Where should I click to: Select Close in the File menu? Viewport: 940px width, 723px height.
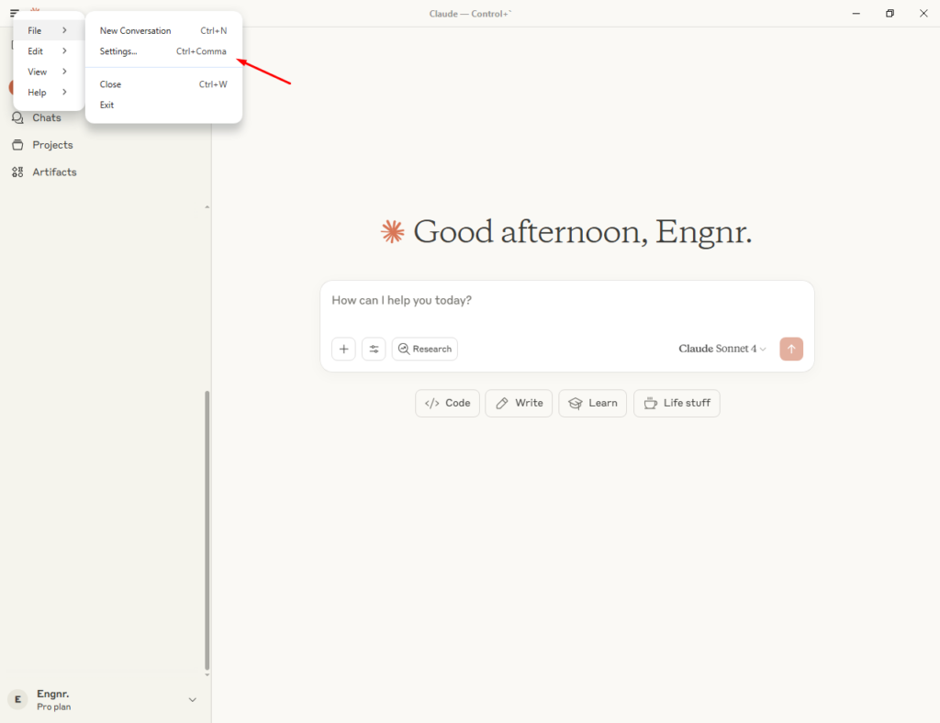[x=163, y=84]
